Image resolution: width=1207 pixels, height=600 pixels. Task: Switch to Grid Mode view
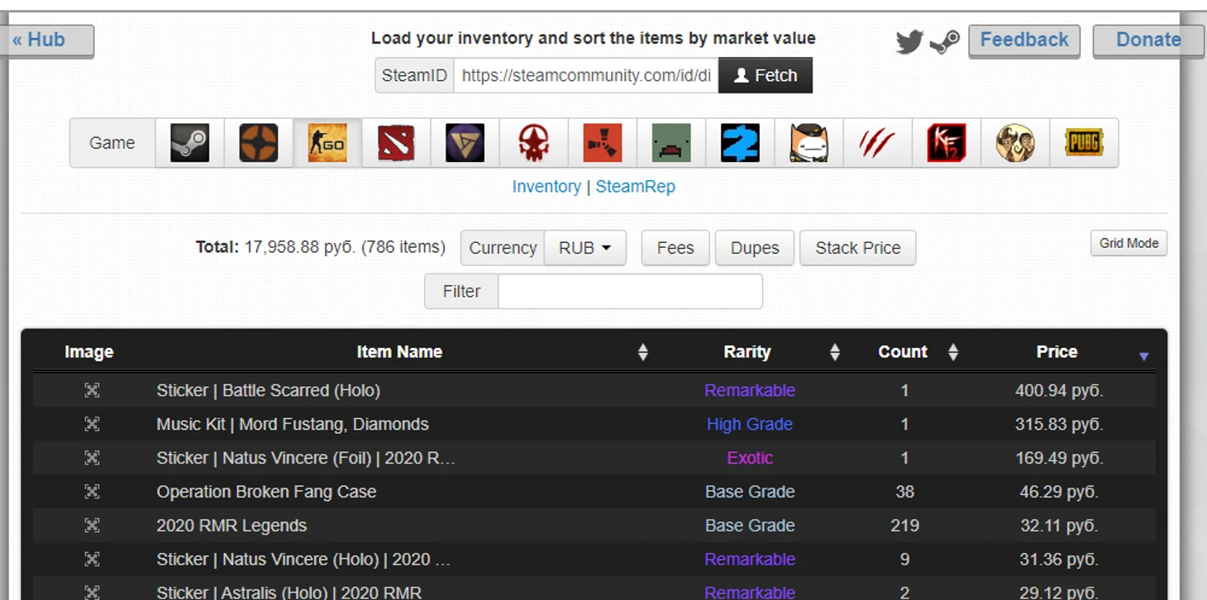pos(1128,243)
